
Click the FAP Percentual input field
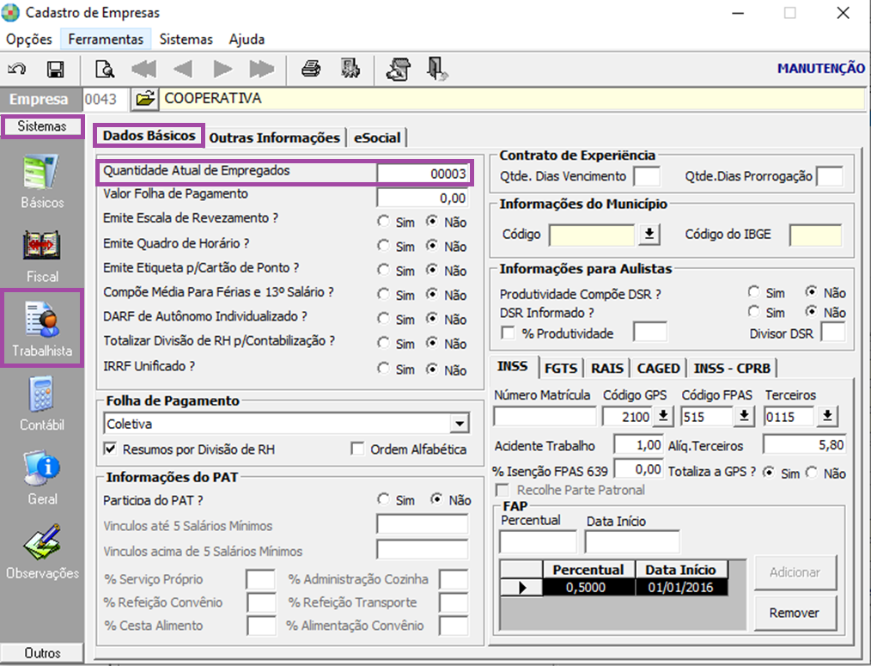(539, 541)
